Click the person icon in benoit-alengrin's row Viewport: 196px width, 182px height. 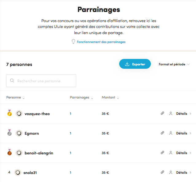pos(171,153)
